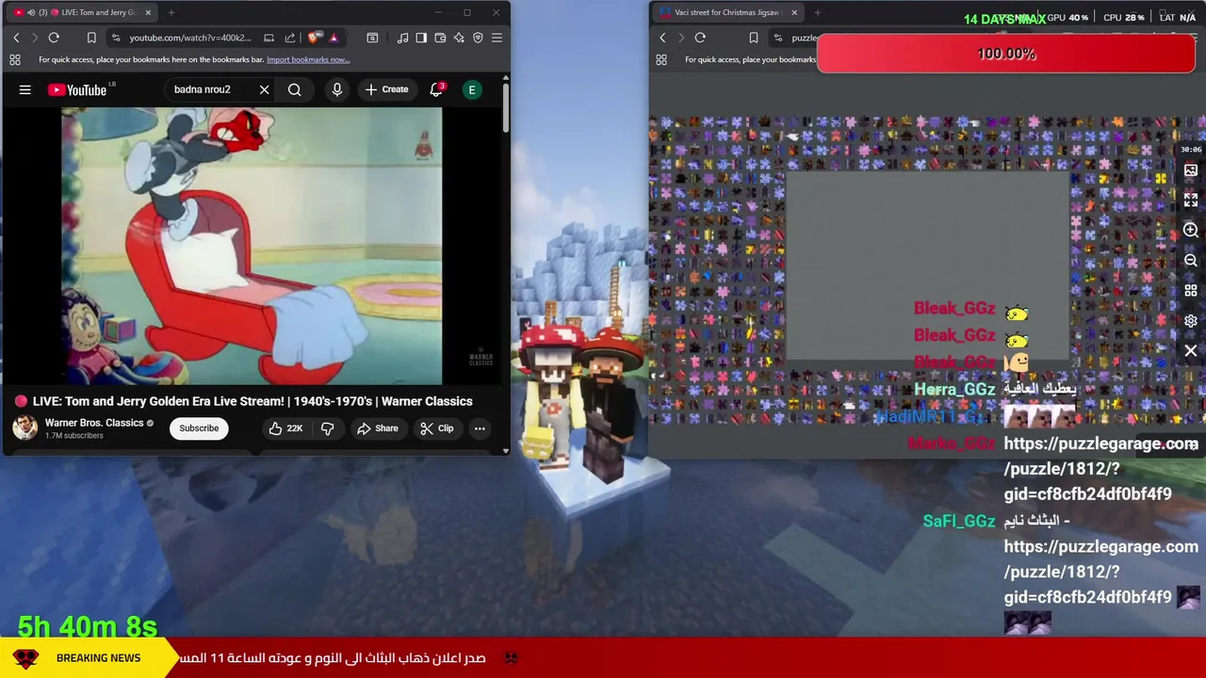Screen dimensions: 1206x678
Task: Open a new tab in YouTube window
Action: [172, 12]
